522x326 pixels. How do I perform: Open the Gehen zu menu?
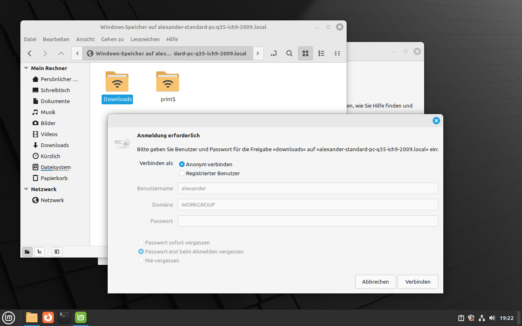point(113,39)
